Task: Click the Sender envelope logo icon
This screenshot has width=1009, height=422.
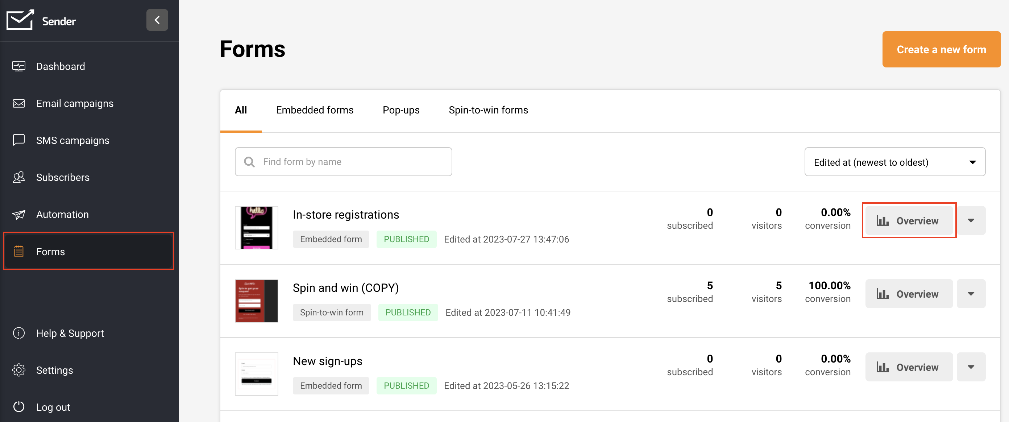Action: pyautogui.click(x=20, y=20)
